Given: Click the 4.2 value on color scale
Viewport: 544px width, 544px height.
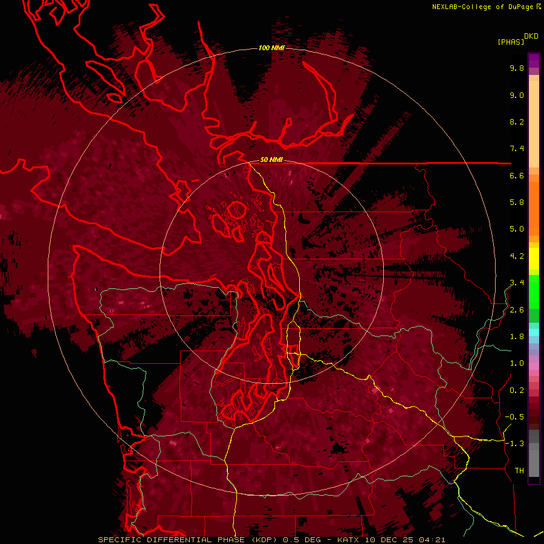Looking at the screenshot, I should coord(517,256).
